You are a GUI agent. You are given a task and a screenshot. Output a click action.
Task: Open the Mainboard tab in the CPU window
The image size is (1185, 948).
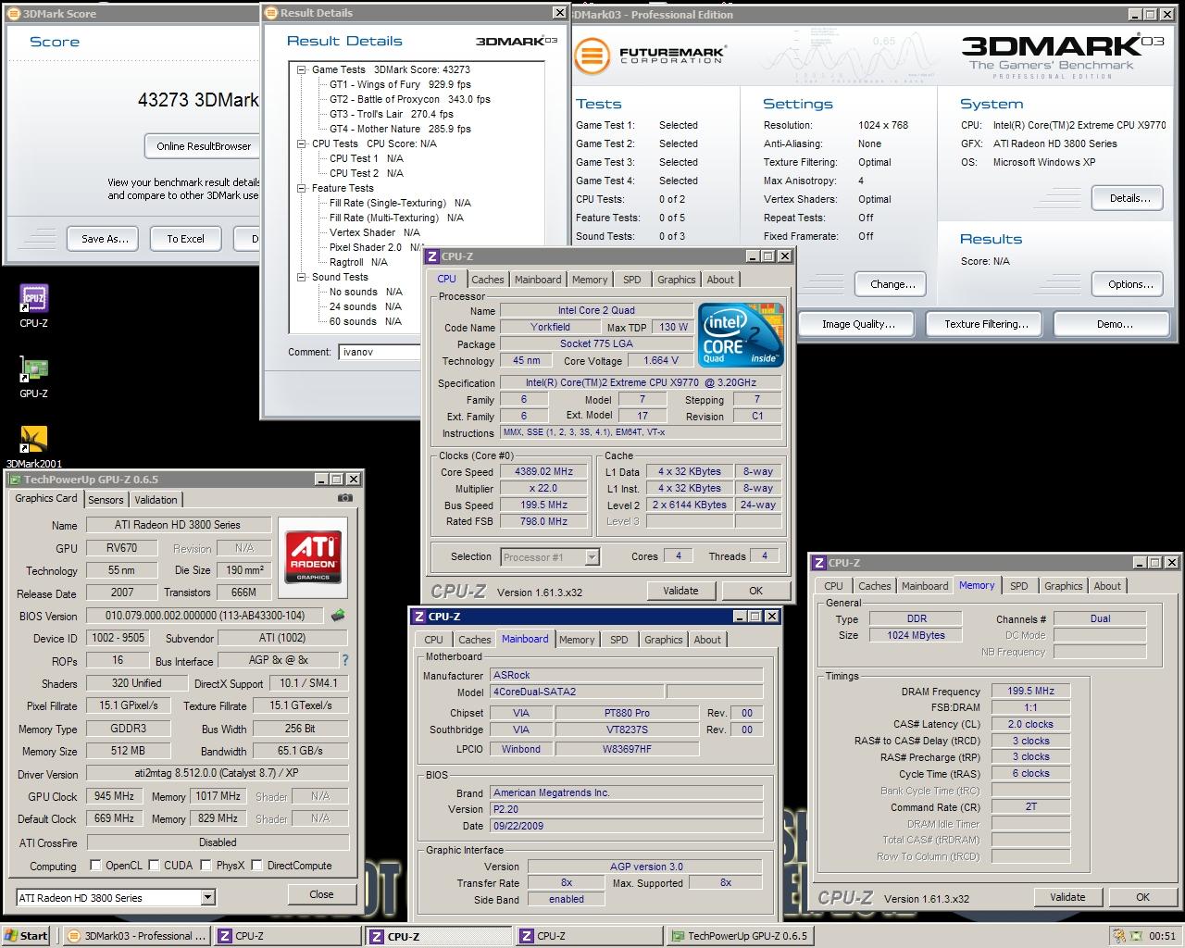[538, 280]
